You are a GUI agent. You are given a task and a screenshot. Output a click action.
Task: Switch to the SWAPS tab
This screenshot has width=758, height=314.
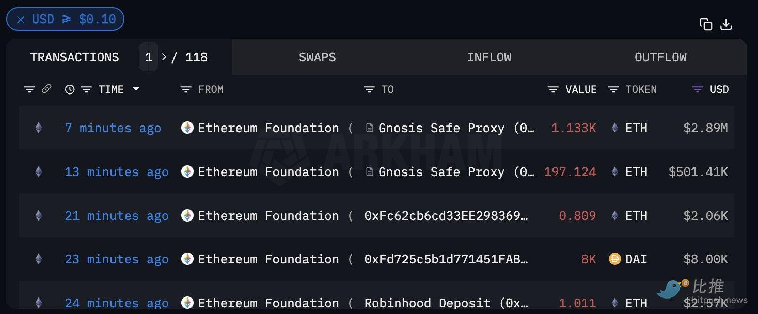tap(317, 57)
